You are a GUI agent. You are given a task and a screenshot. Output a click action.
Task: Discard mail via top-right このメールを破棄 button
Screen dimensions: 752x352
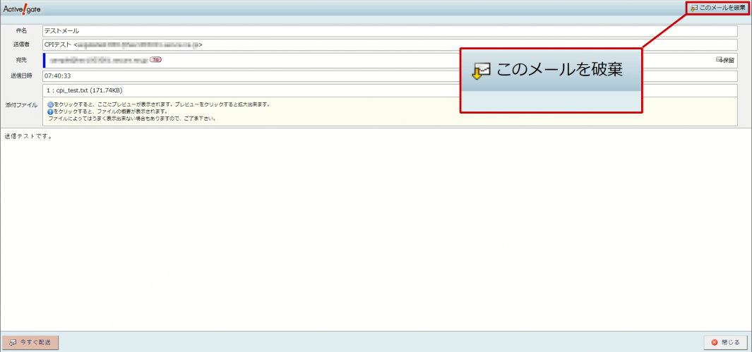point(717,8)
